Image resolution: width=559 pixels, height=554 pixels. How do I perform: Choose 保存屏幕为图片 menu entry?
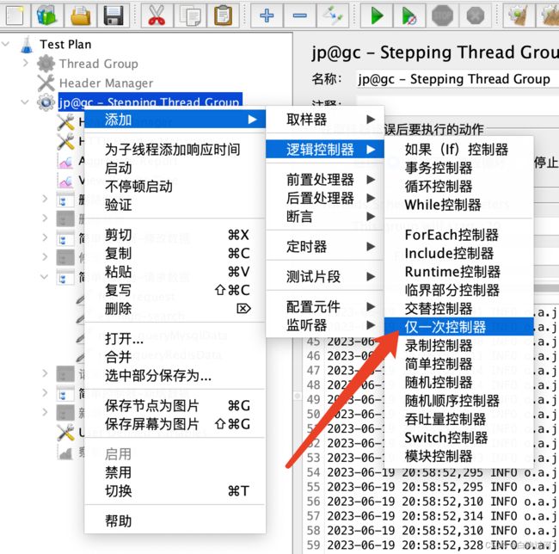click(175, 424)
